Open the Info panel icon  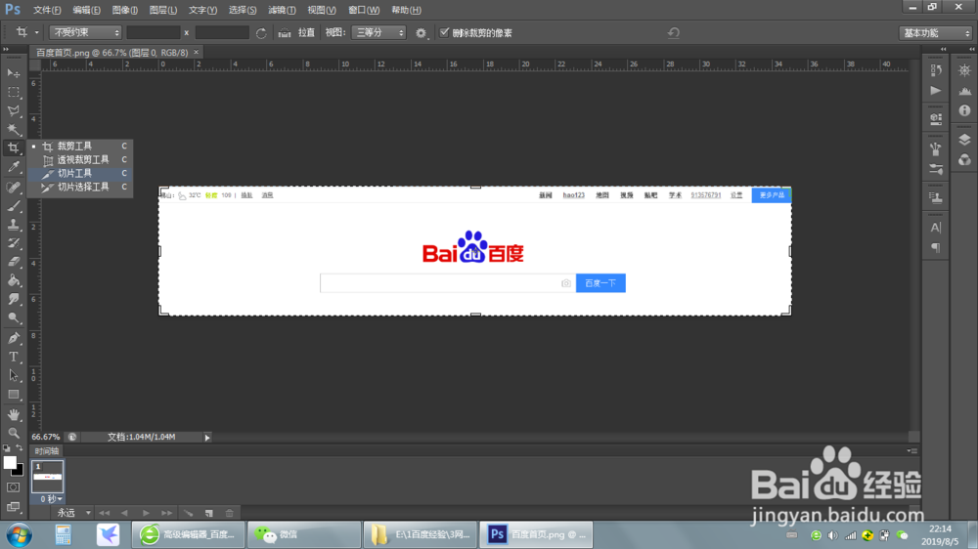coord(964,110)
